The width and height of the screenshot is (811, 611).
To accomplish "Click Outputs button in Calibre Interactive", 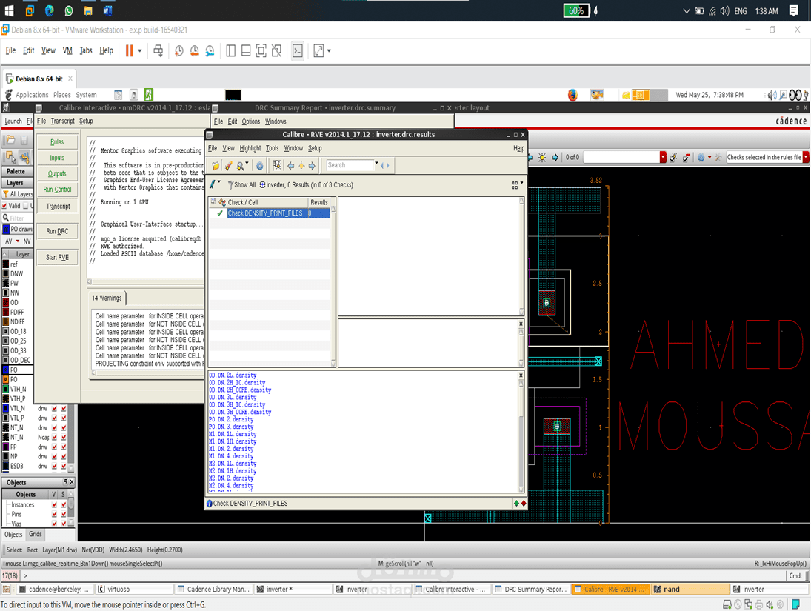I will coord(57,174).
